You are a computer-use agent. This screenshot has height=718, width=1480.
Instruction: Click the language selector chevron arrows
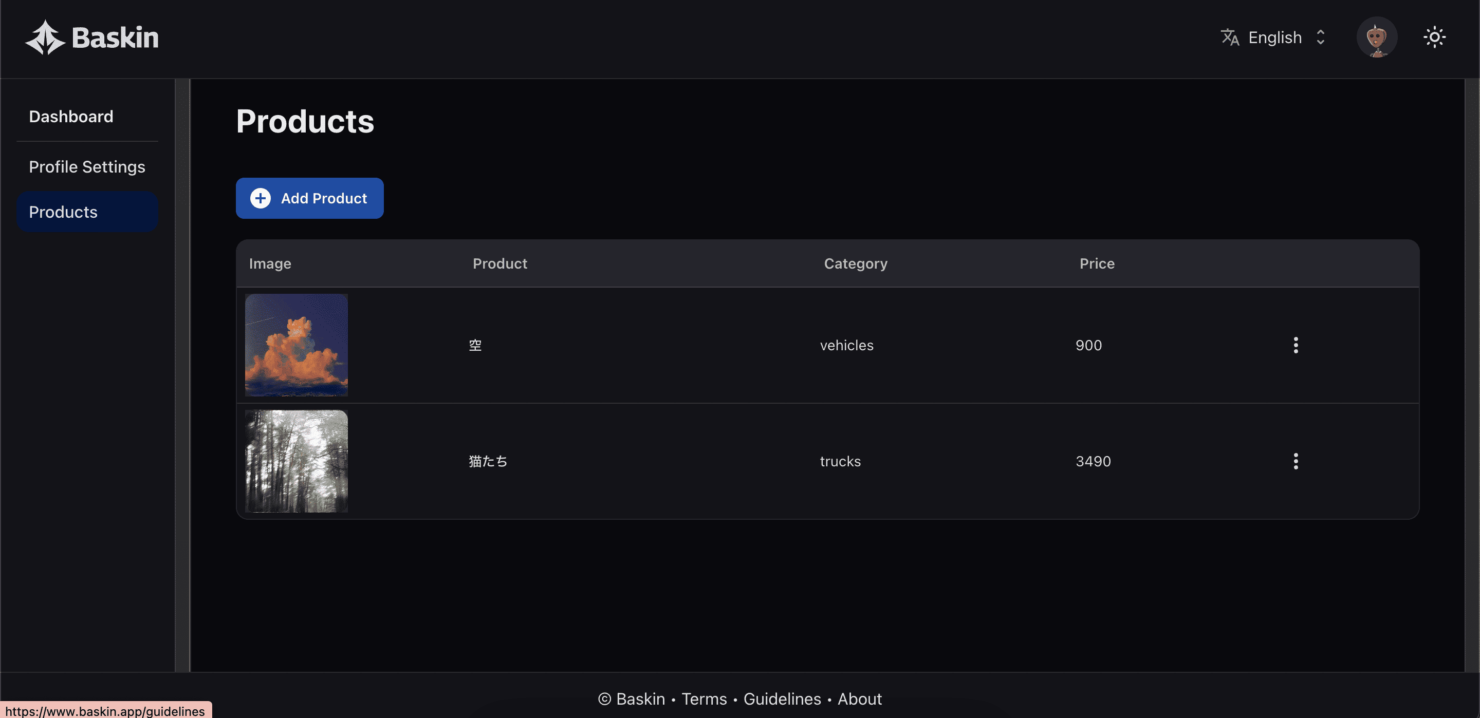coord(1321,37)
